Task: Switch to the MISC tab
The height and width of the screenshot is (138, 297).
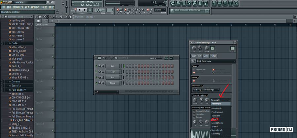Action: point(207,56)
